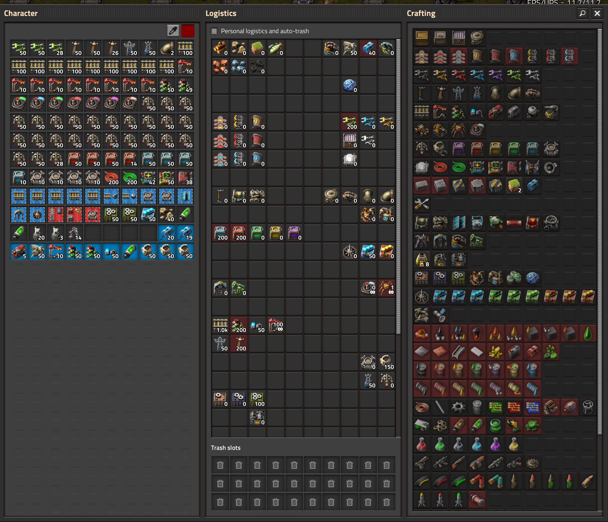Pick the eyedropper tool in Character panel
This screenshot has width=608, height=522.
click(173, 31)
